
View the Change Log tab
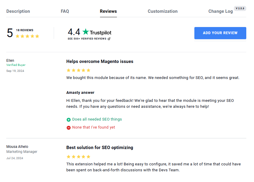[220, 11]
